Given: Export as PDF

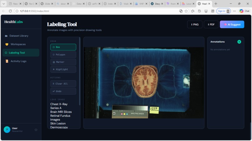Looking at the screenshot, I should 211,24.
